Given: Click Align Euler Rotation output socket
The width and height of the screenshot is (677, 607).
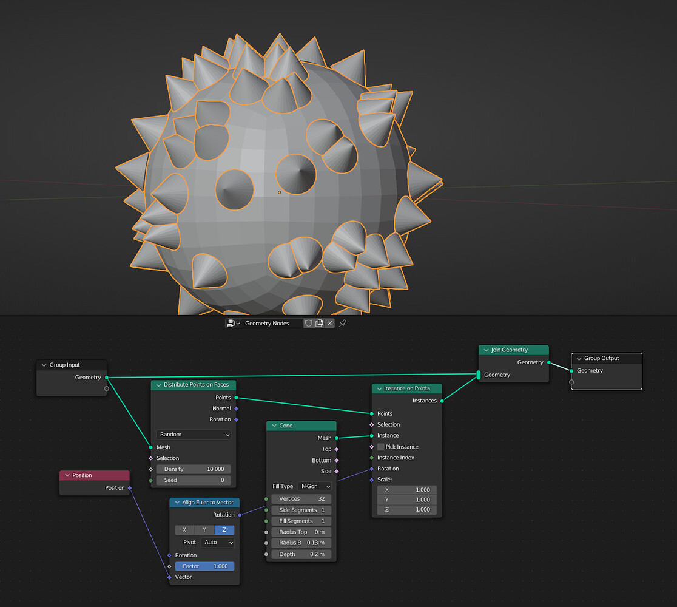Looking at the screenshot, I should click(240, 515).
